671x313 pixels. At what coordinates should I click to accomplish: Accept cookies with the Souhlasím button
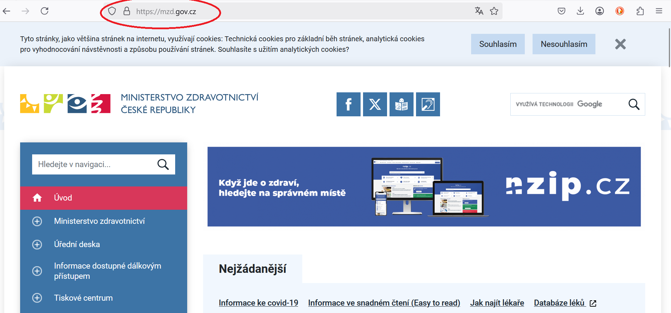[498, 44]
